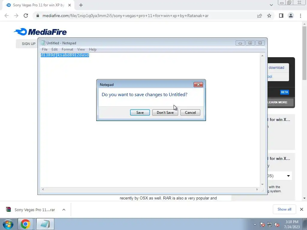Cancel the Notepad save prompt
Viewport: 307px width, 230px height.
[190, 113]
